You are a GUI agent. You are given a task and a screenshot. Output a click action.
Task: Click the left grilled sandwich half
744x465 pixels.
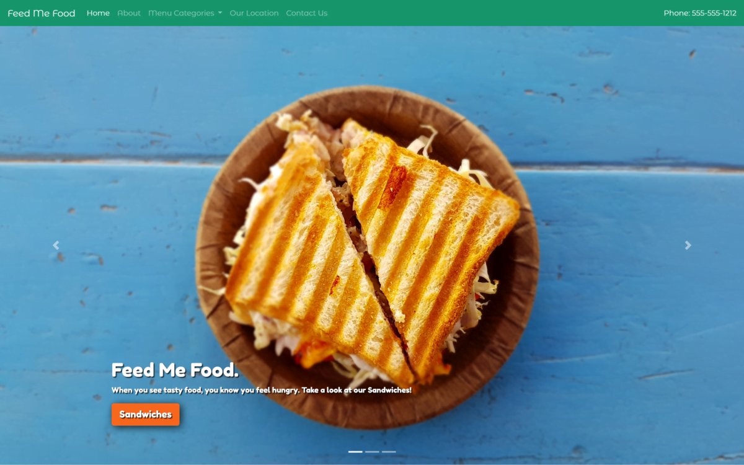[x=310, y=267]
